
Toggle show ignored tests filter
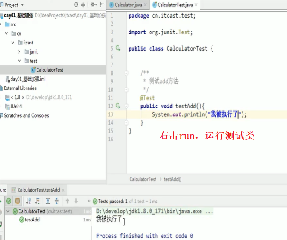pos(18,201)
